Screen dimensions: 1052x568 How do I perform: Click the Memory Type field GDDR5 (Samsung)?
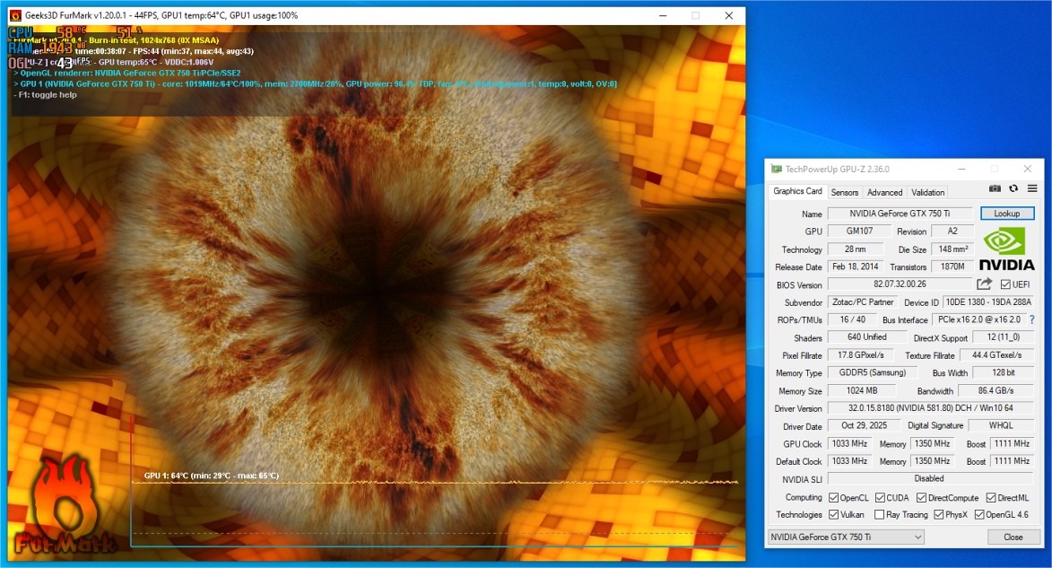click(873, 372)
